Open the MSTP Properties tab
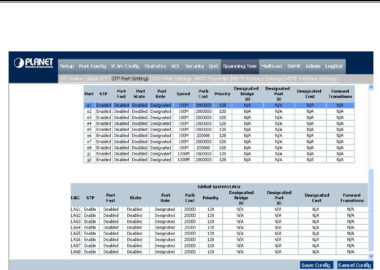 click(x=212, y=79)
